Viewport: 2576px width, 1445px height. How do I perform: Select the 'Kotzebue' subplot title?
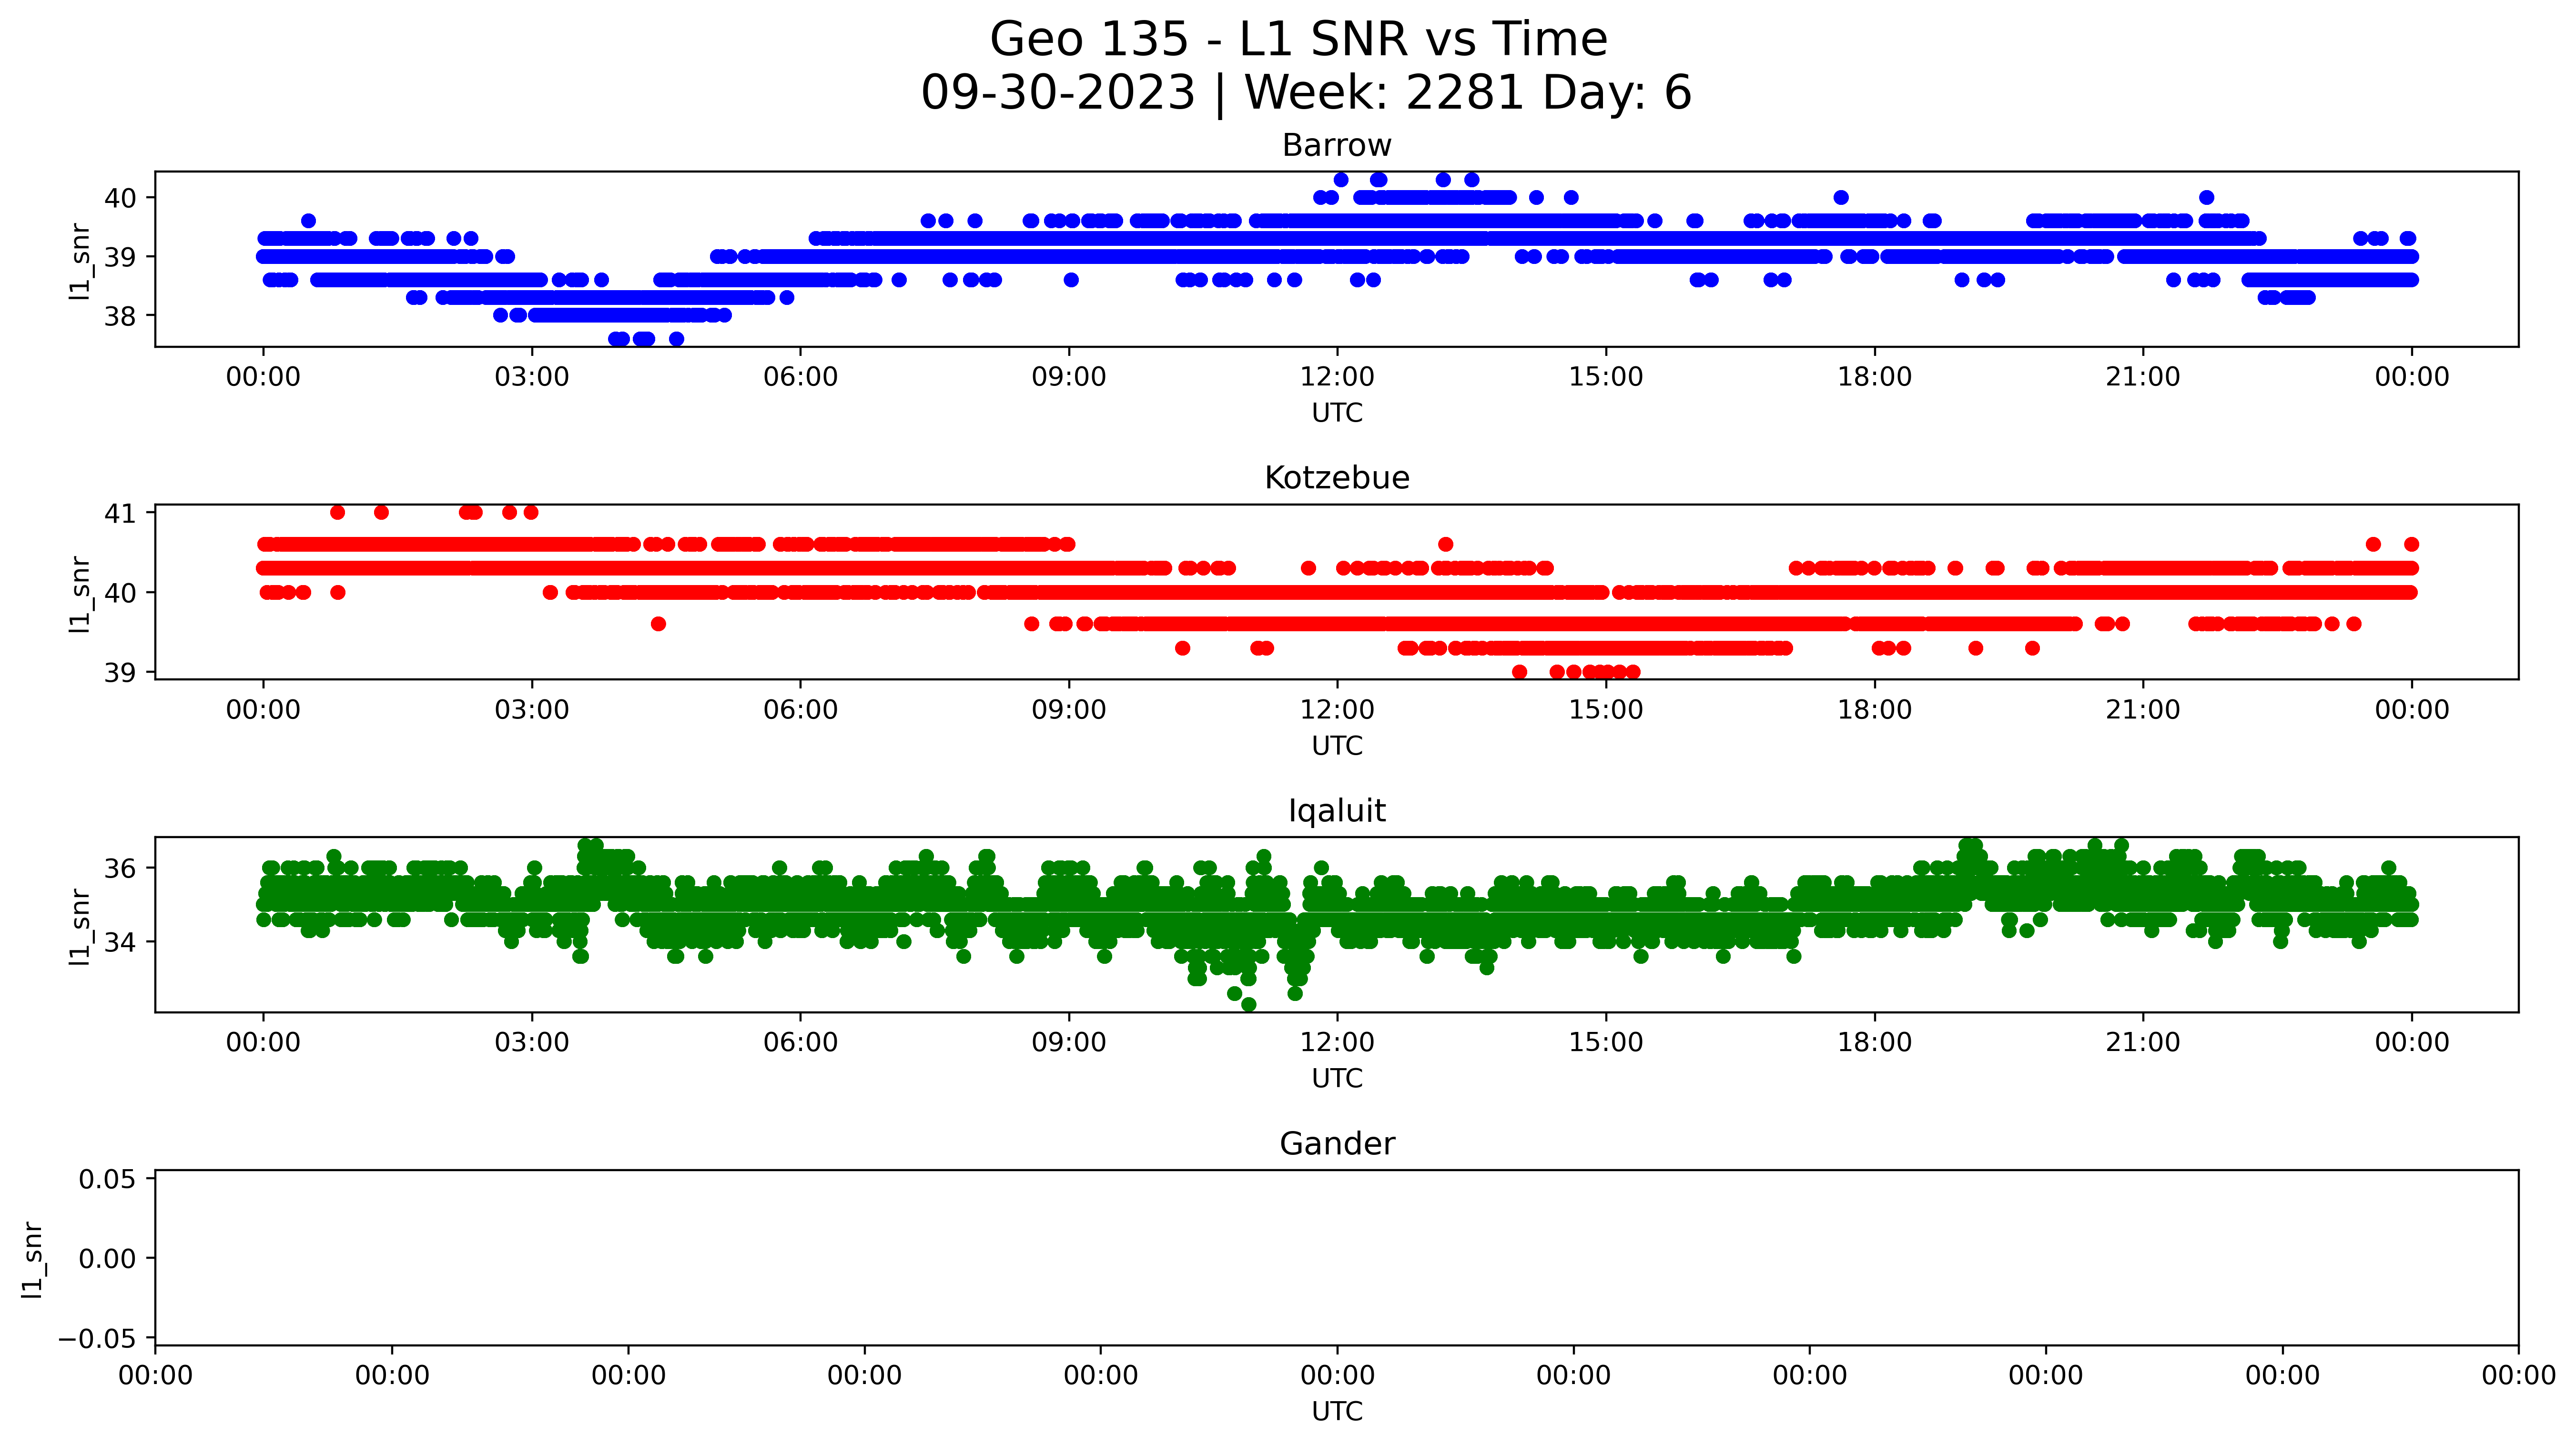1337,478
